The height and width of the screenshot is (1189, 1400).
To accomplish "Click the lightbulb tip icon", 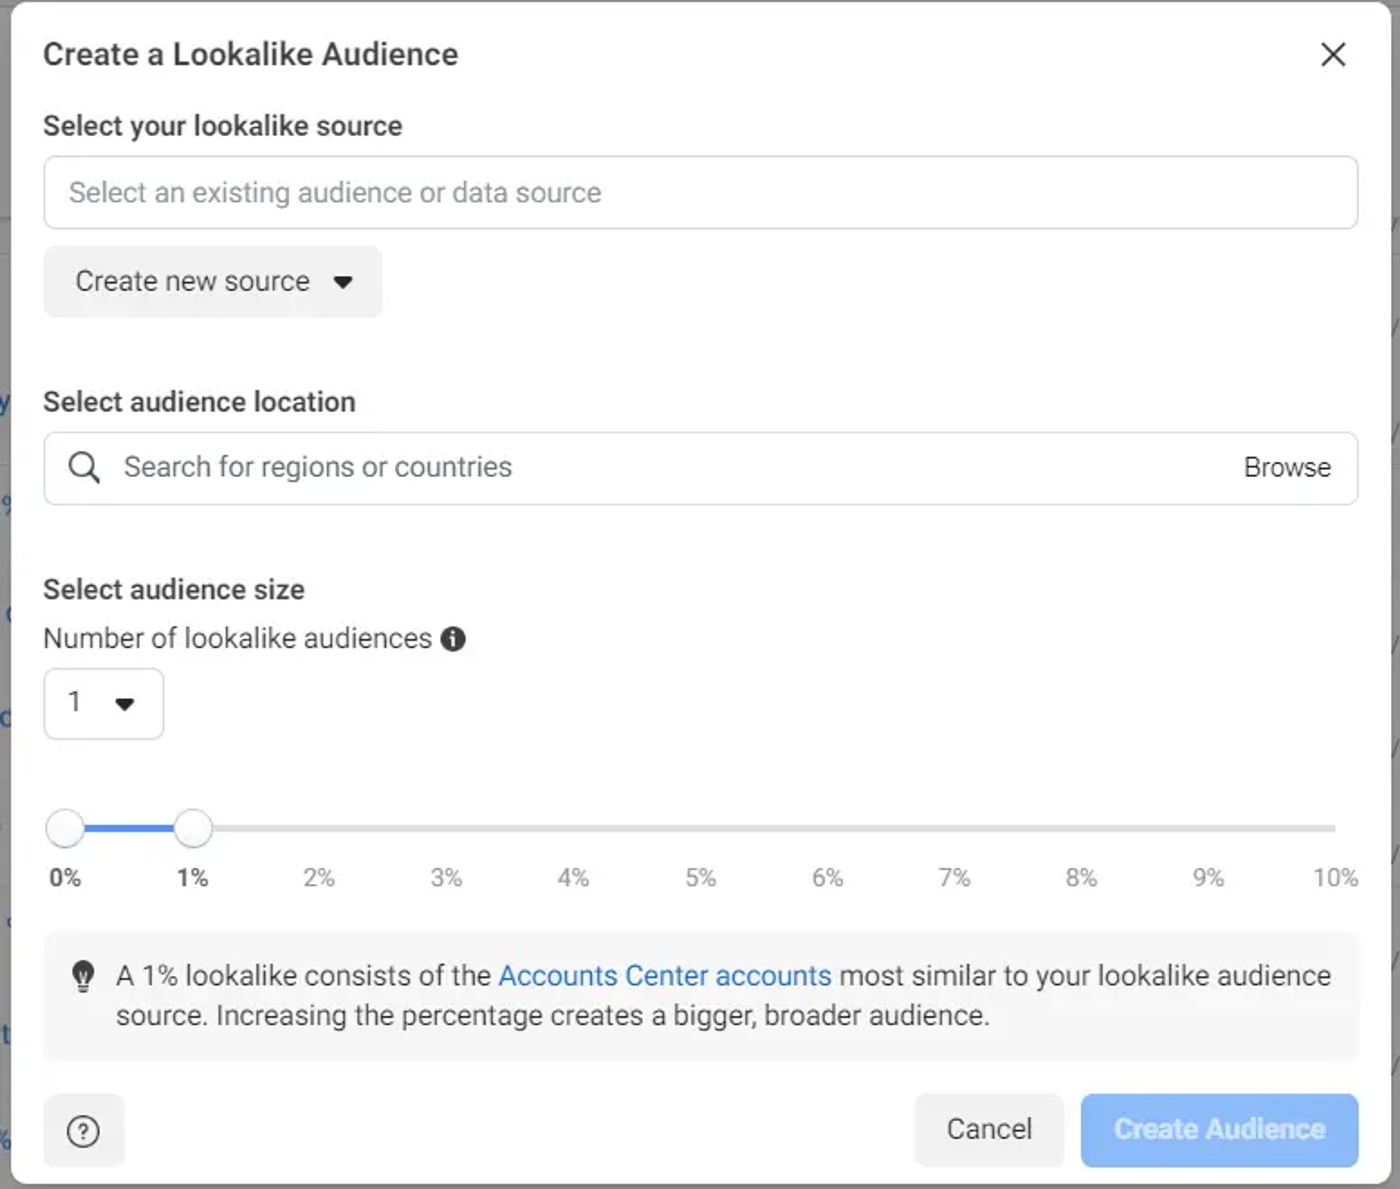I will coord(84,976).
